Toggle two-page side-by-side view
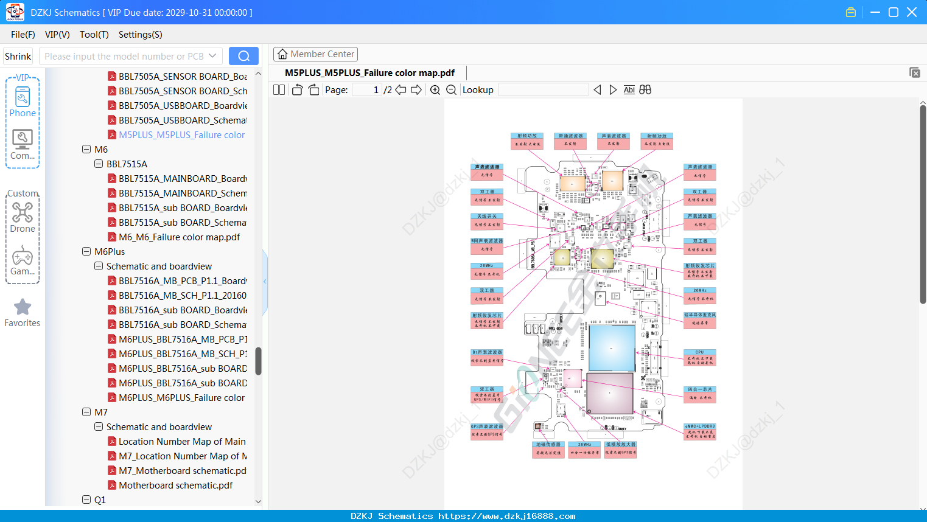Image resolution: width=927 pixels, height=522 pixels. click(279, 90)
